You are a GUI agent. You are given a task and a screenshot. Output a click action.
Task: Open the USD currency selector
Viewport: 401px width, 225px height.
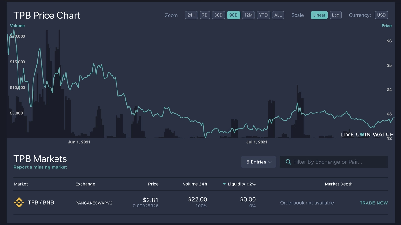(x=381, y=15)
